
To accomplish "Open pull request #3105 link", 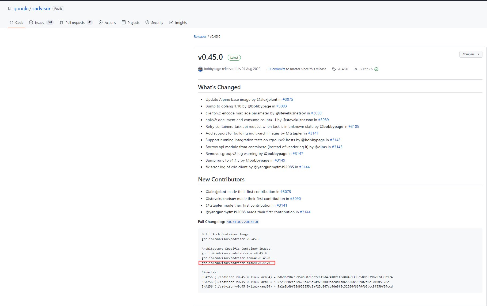I will [354, 126].
